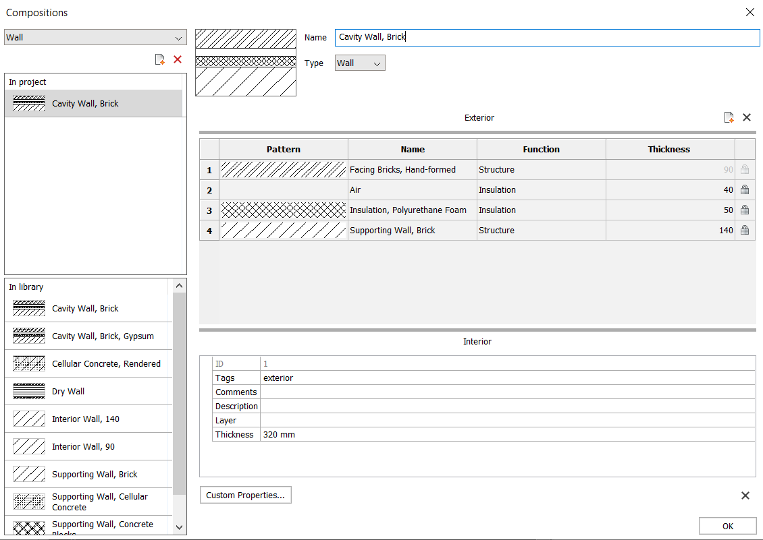Open the Type dropdown
This screenshot has height=540, width=763.
(x=360, y=63)
